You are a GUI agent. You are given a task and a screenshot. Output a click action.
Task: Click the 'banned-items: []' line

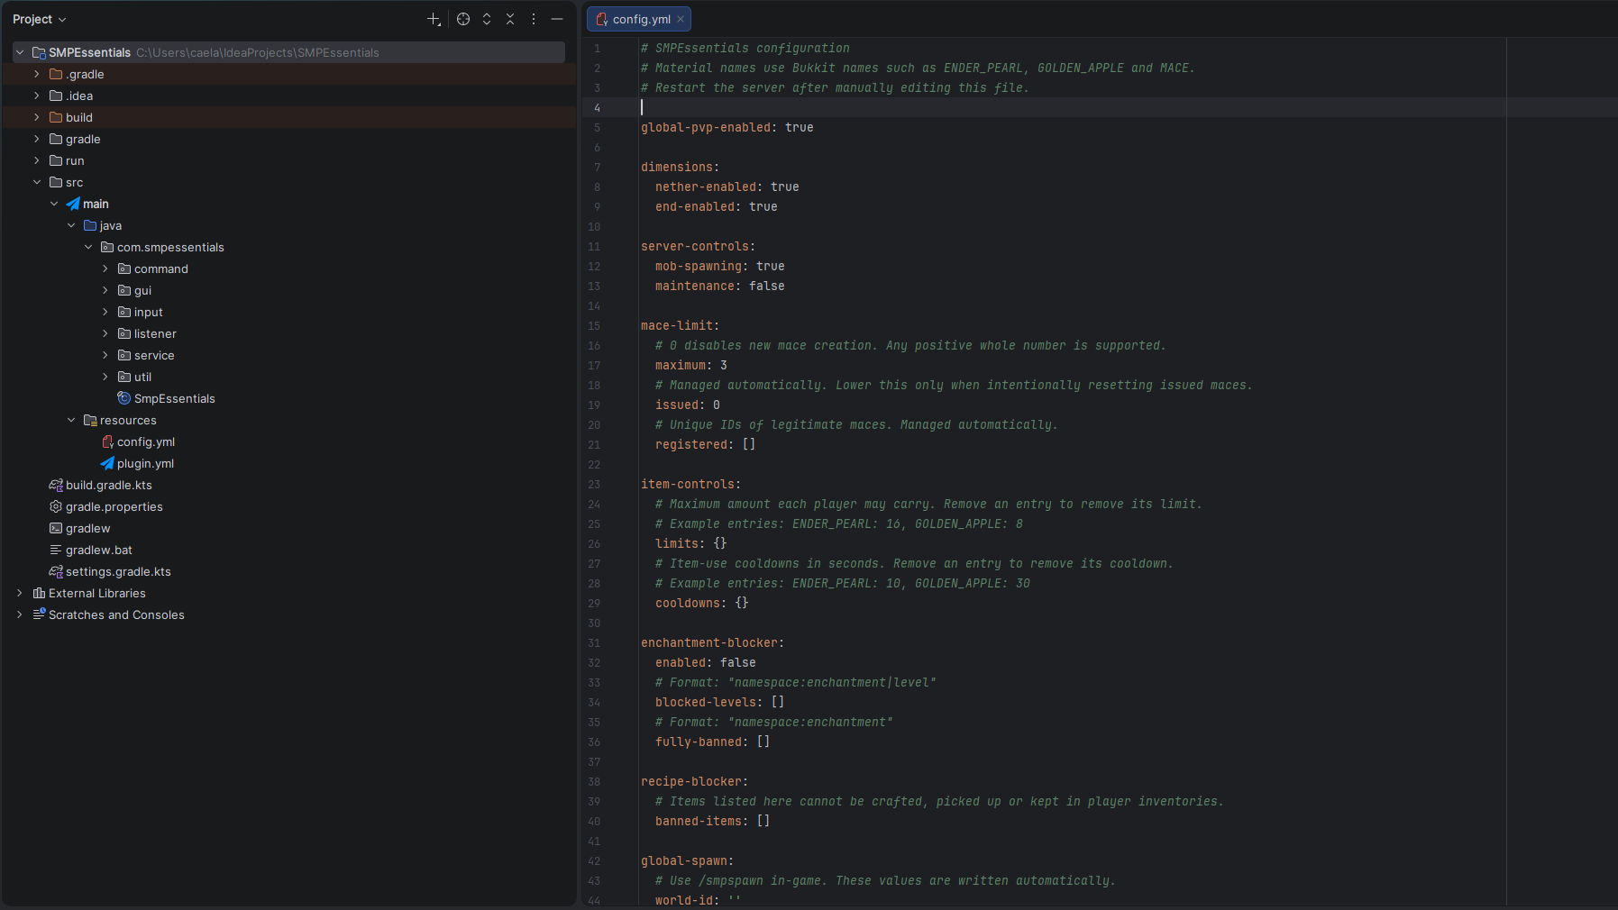[713, 821]
